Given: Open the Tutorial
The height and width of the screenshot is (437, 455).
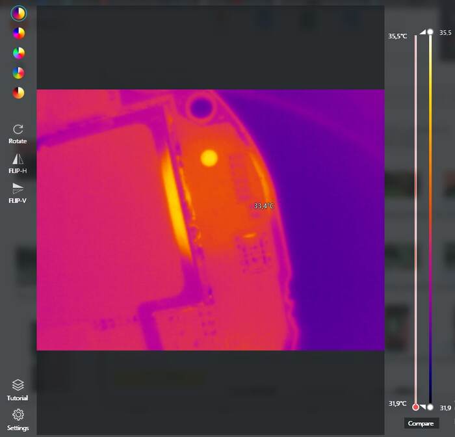Looking at the screenshot, I should click(18, 390).
